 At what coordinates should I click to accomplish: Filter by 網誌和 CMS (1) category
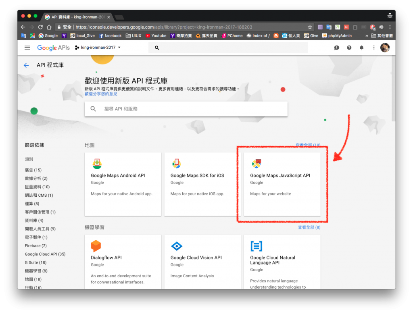click(x=39, y=195)
